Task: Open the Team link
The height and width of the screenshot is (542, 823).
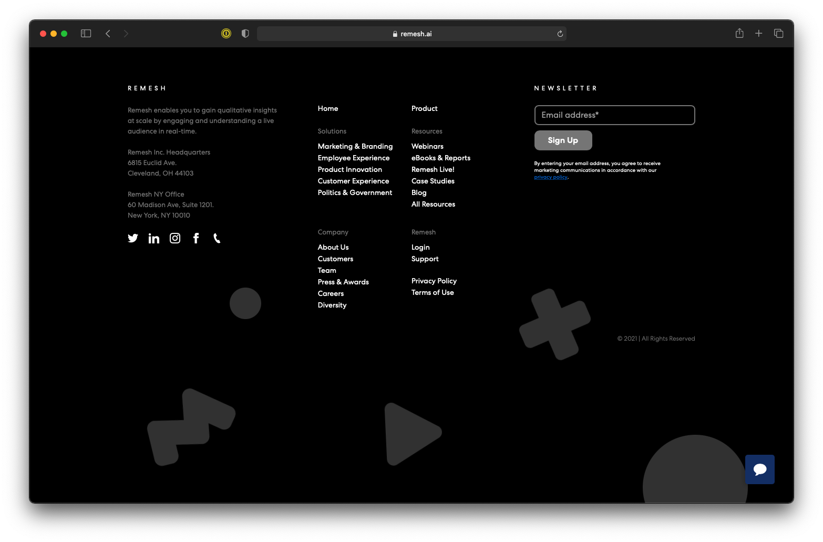Action: pyautogui.click(x=327, y=271)
